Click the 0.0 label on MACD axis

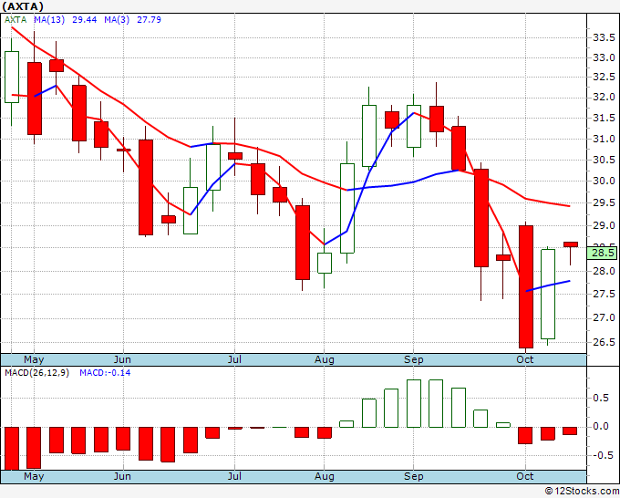point(601,427)
